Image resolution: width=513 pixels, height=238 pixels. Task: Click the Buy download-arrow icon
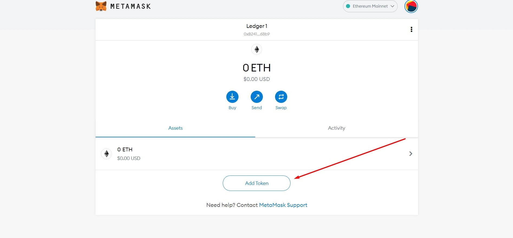pos(232,97)
